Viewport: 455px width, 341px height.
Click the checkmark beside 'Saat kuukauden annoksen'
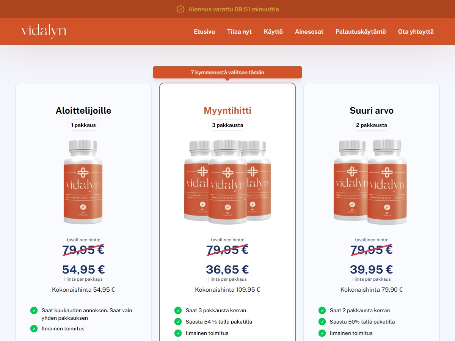34,310
